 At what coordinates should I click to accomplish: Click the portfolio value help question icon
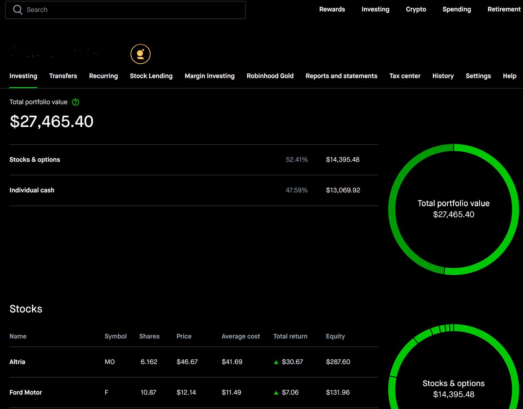75,102
